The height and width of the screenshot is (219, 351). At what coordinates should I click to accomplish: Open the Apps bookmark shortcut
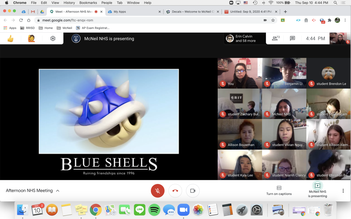[x=10, y=28]
